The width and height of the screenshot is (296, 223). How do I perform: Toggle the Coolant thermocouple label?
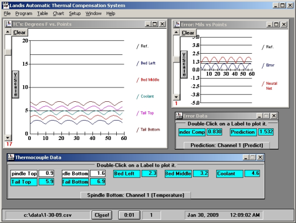pos(230,173)
